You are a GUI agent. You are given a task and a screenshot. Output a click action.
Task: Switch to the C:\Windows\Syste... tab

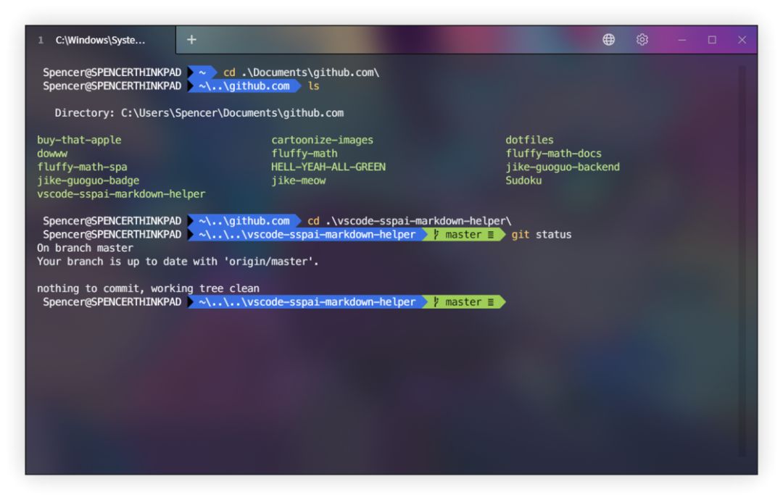point(100,40)
